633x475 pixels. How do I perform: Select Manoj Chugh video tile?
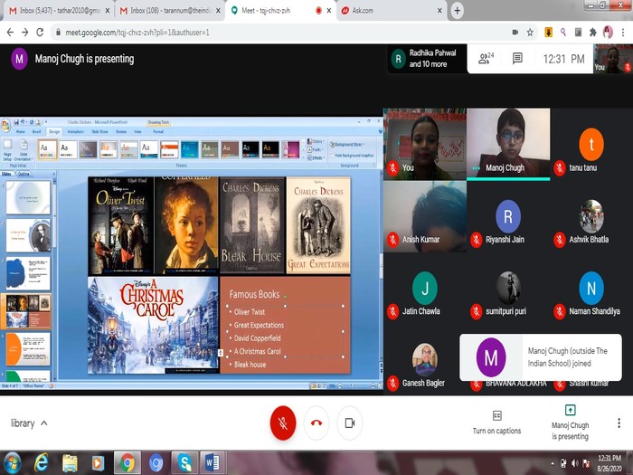tap(508, 143)
